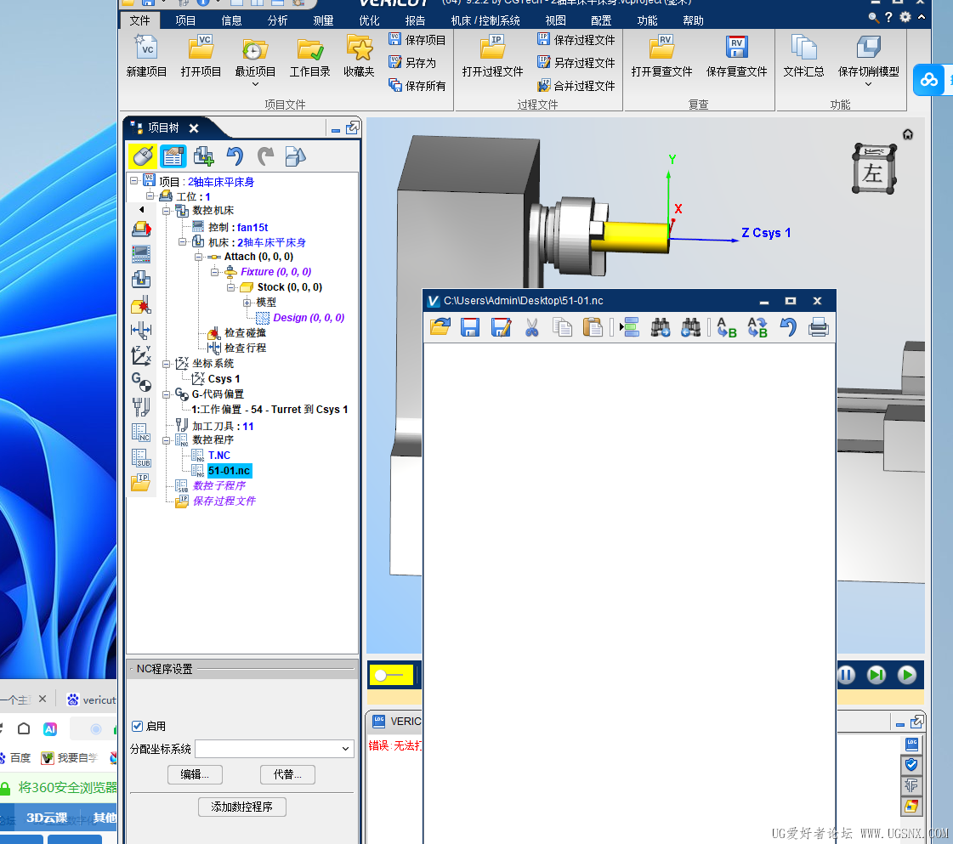Click the 文件汇总 icon
953x844 pixels.
803,48
